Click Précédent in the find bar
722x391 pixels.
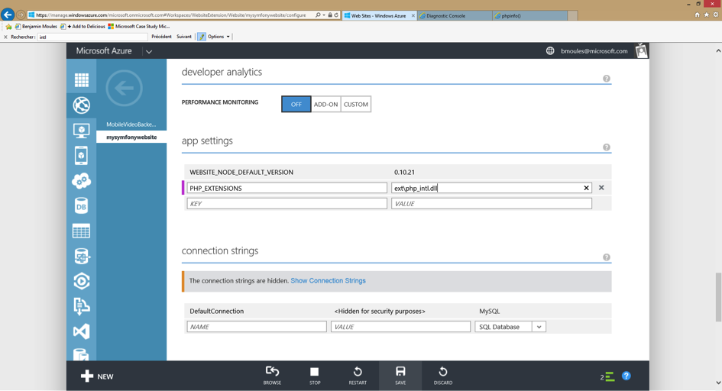161,37
